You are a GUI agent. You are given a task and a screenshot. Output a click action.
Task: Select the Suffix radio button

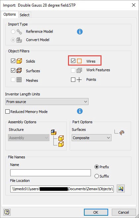tap(97, 176)
